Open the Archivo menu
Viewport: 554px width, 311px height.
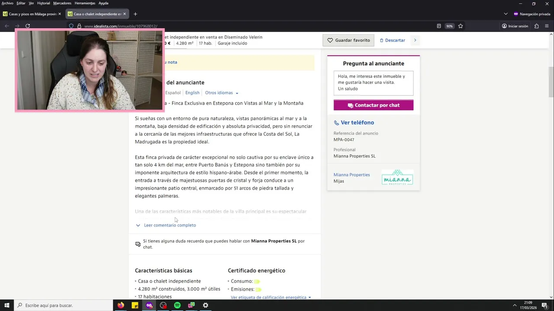pyautogui.click(x=7, y=3)
